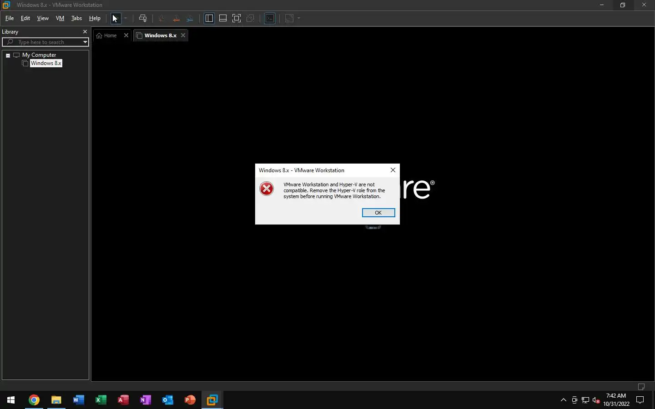Click OK in the Hyper-V error dialog

click(378, 213)
